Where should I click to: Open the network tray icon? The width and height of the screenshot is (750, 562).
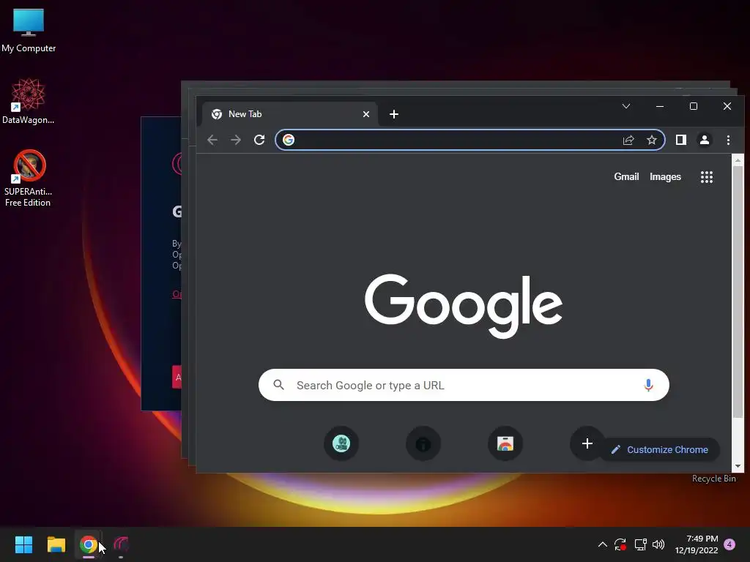(640, 544)
